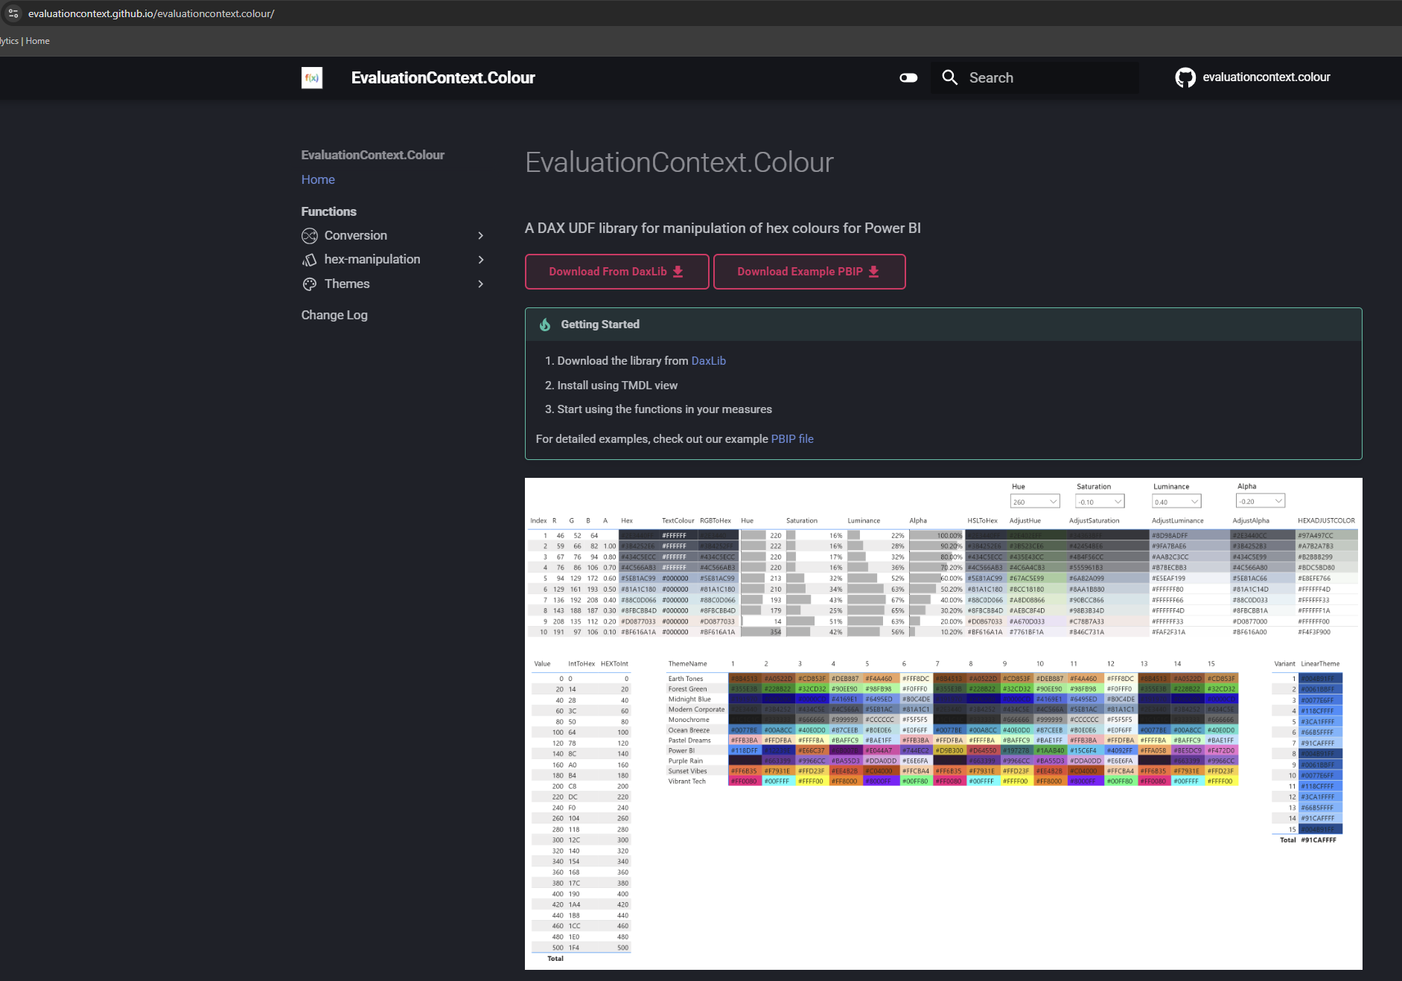Click the f(x) site logo icon
The image size is (1402, 981).
[x=312, y=77]
